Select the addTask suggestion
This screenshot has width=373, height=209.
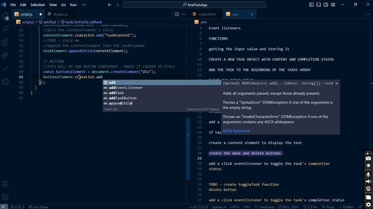[x=162, y=93]
